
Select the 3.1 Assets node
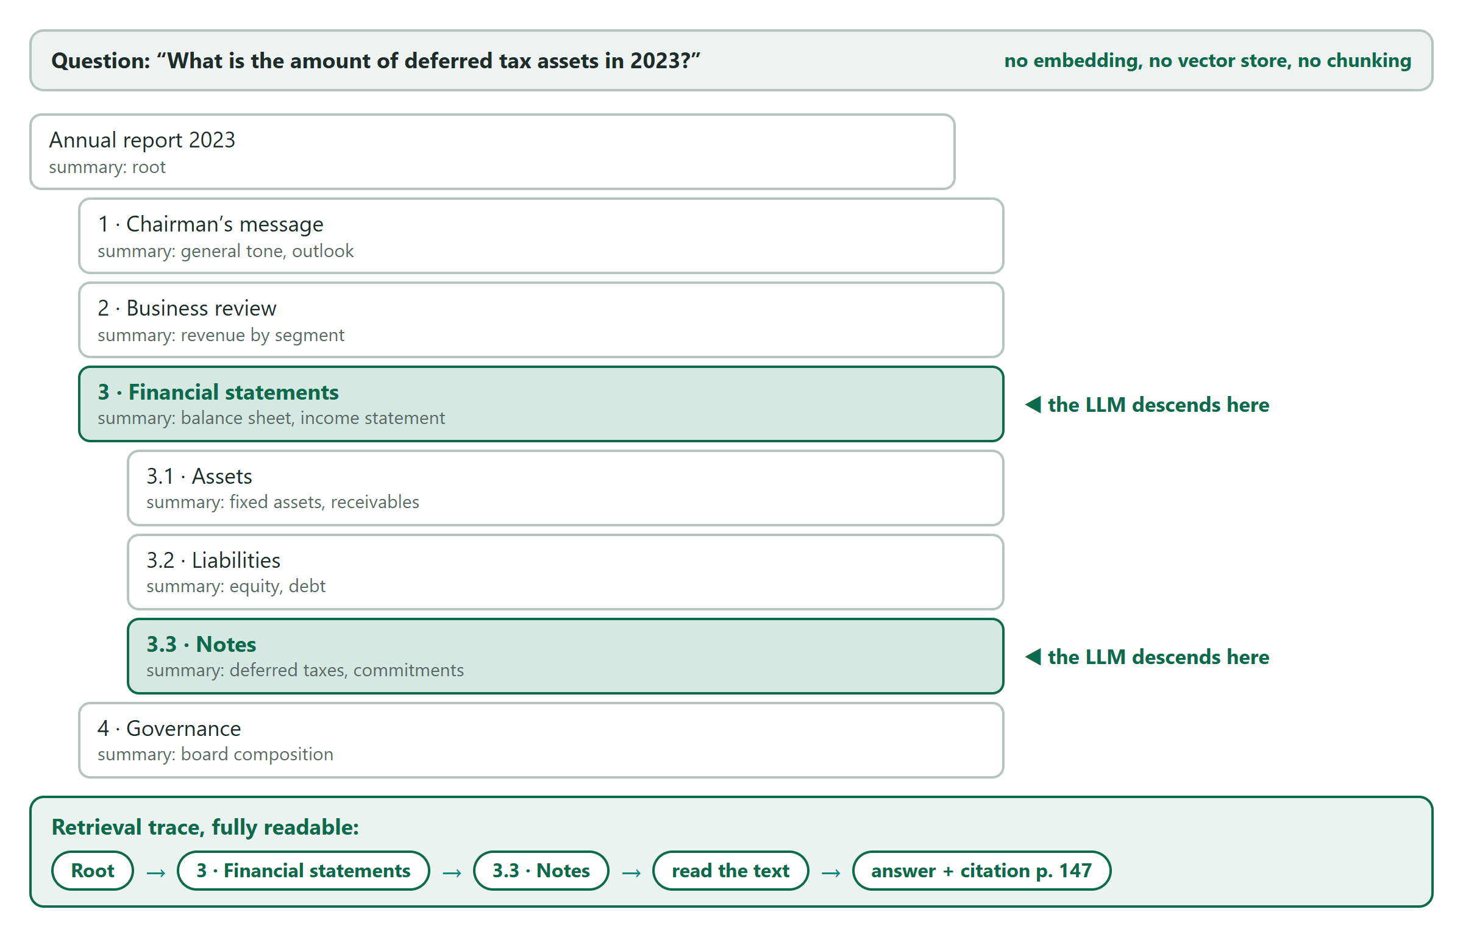point(566,488)
